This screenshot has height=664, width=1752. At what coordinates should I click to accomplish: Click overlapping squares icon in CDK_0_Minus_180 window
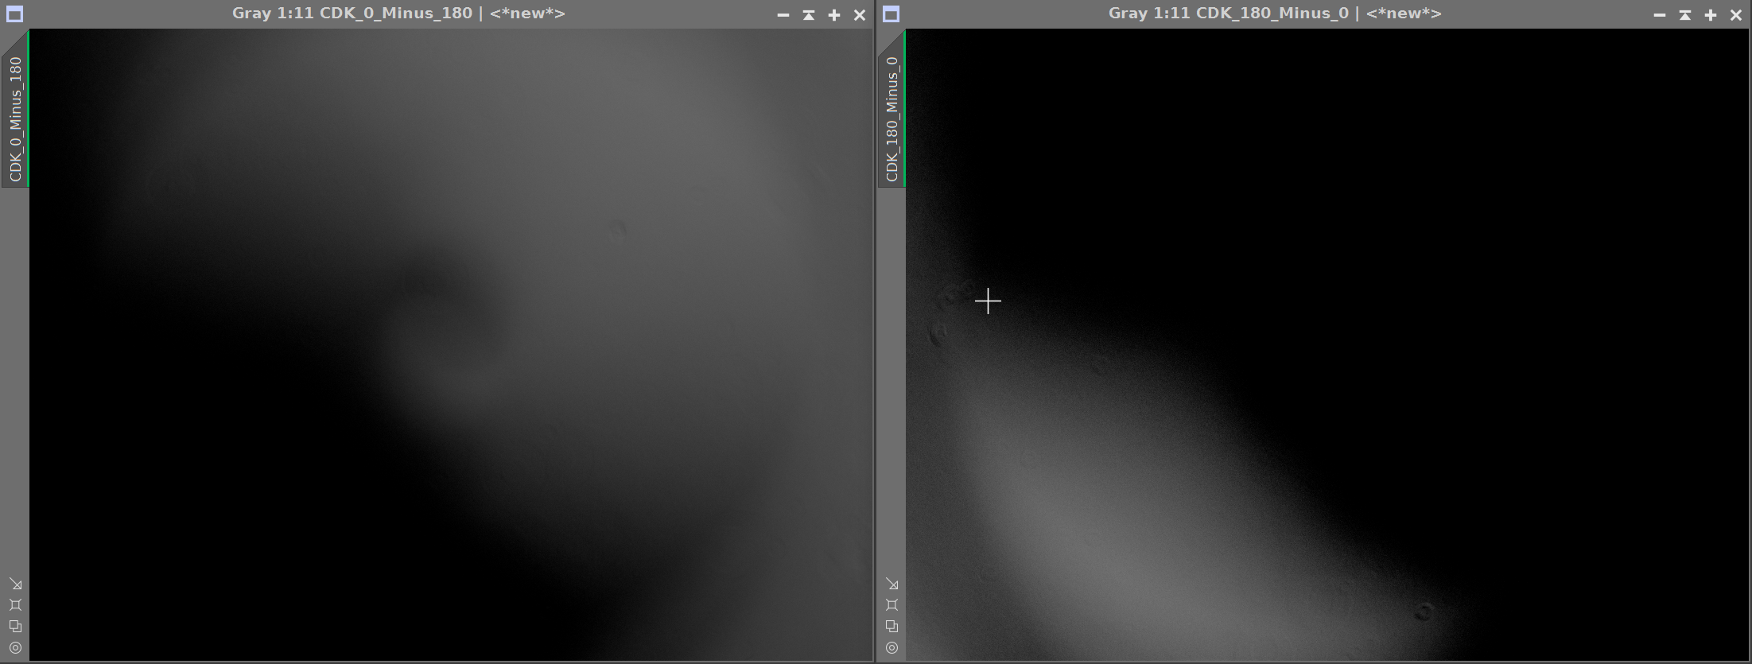(15, 627)
